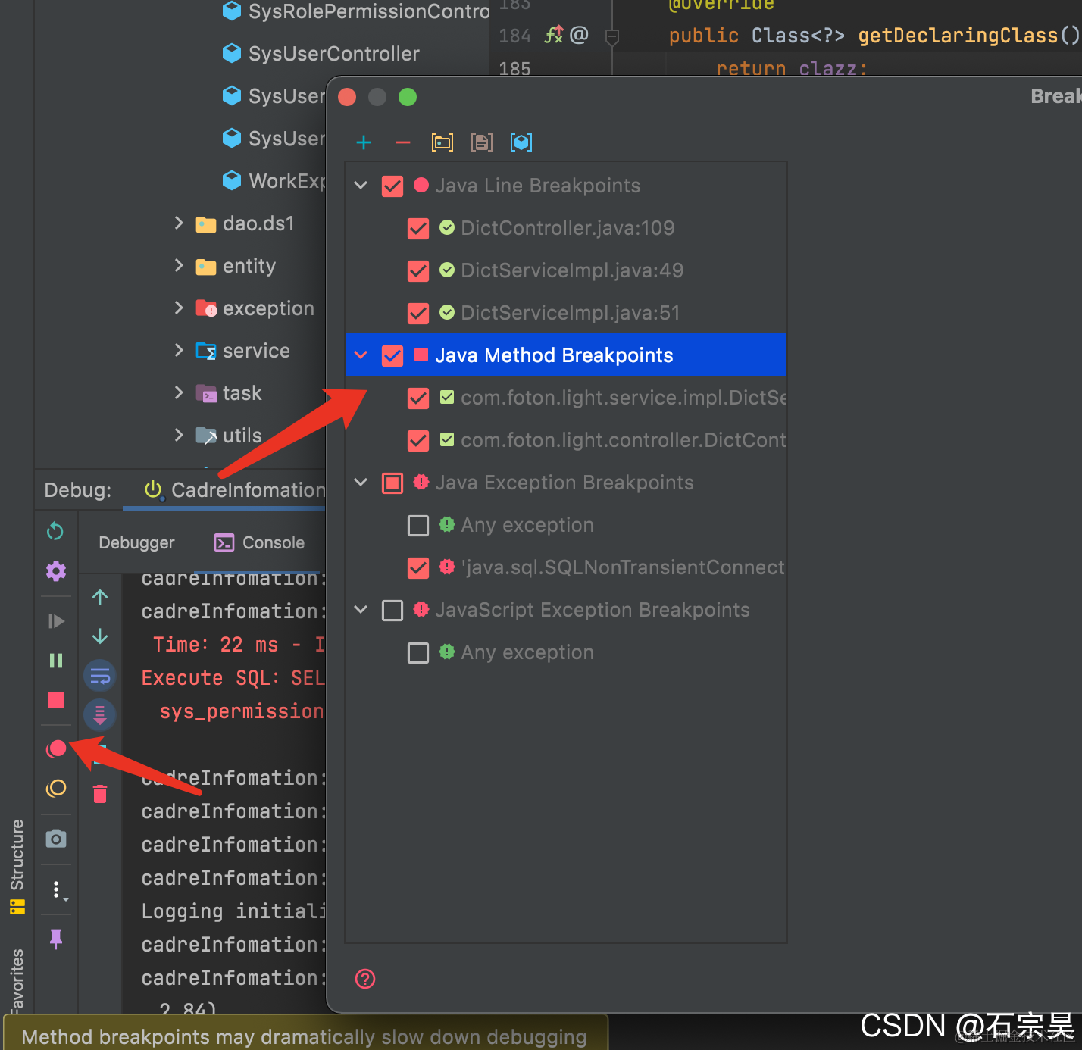
Task: Toggle Java Method Breakpoints group checkbox
Action: pyautogui.click(x=392, y=355)
